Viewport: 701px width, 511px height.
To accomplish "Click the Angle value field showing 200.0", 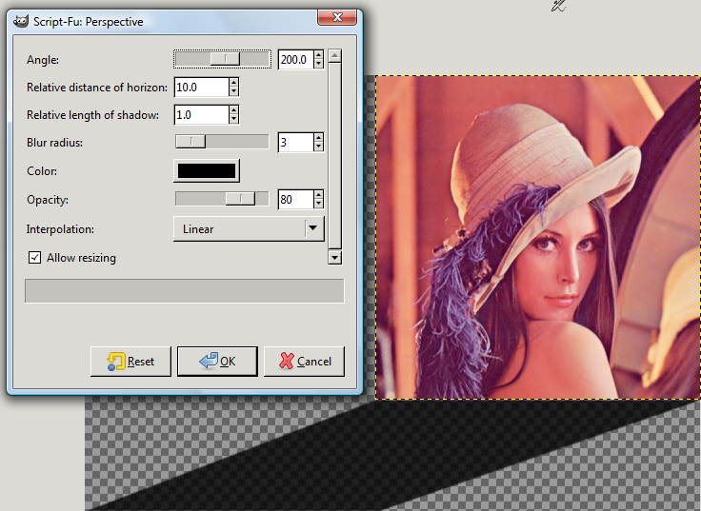I will pos(295,59).
